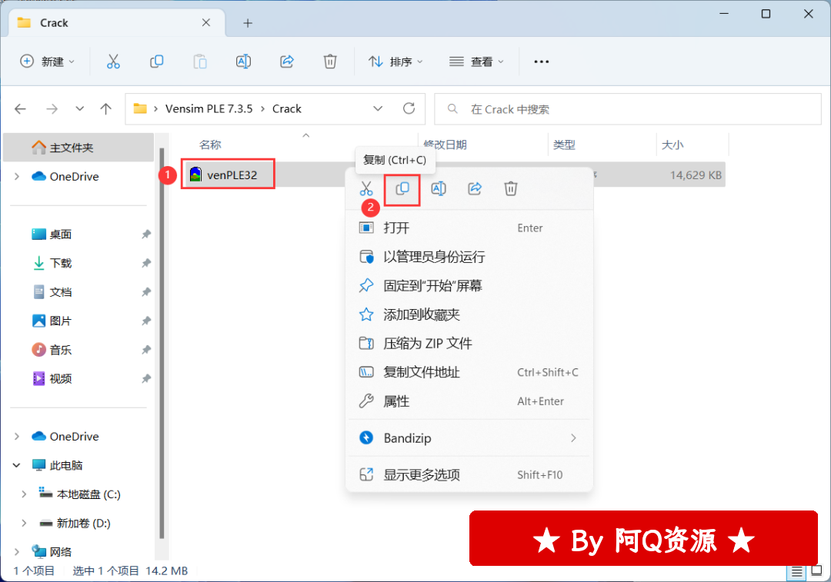Open the 排序 (Sort) dropdown

click(x=396, y=62)
